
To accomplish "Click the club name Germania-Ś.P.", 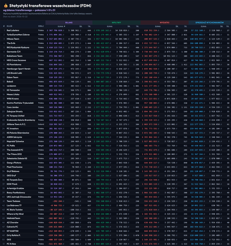I will [14, 52].
